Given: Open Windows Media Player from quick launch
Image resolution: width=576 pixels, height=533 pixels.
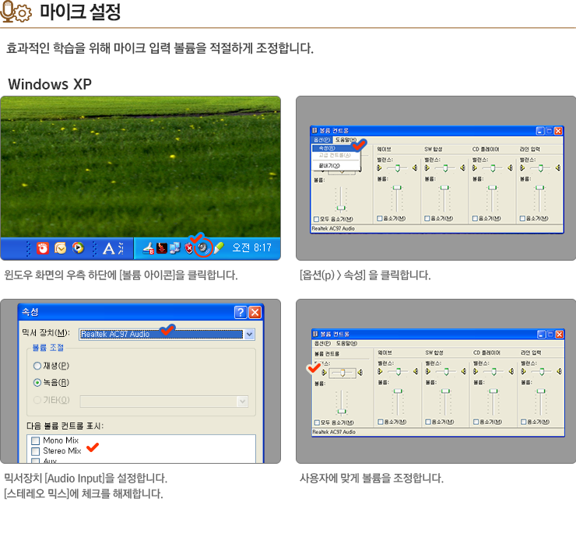Looking at the screenshot, I should tap(78, 248).
